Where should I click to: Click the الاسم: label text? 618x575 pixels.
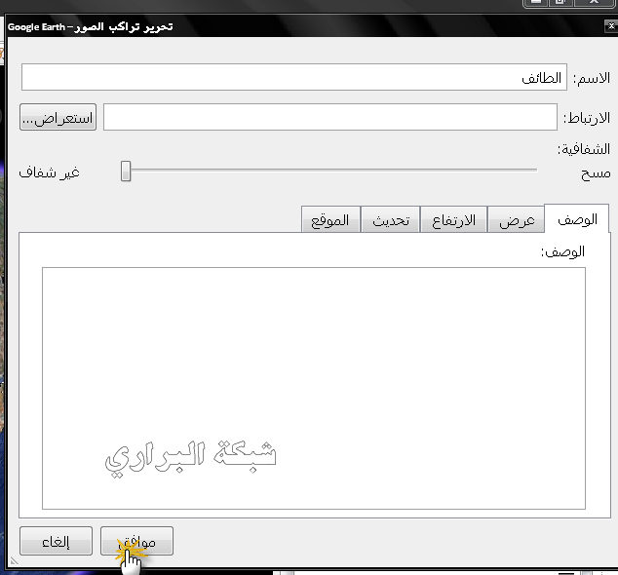pyautogui.click(x=592, y=78)
